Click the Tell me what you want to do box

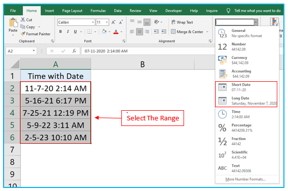257,11
